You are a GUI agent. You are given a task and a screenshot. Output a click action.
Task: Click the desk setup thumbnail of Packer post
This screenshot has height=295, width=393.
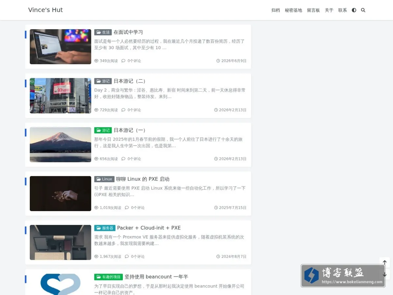coord(61,242)
